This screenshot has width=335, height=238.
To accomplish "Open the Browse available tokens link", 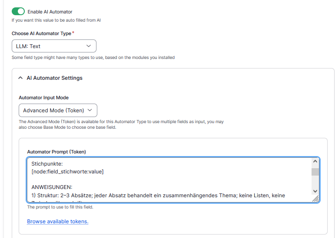I will pos(58,222).
